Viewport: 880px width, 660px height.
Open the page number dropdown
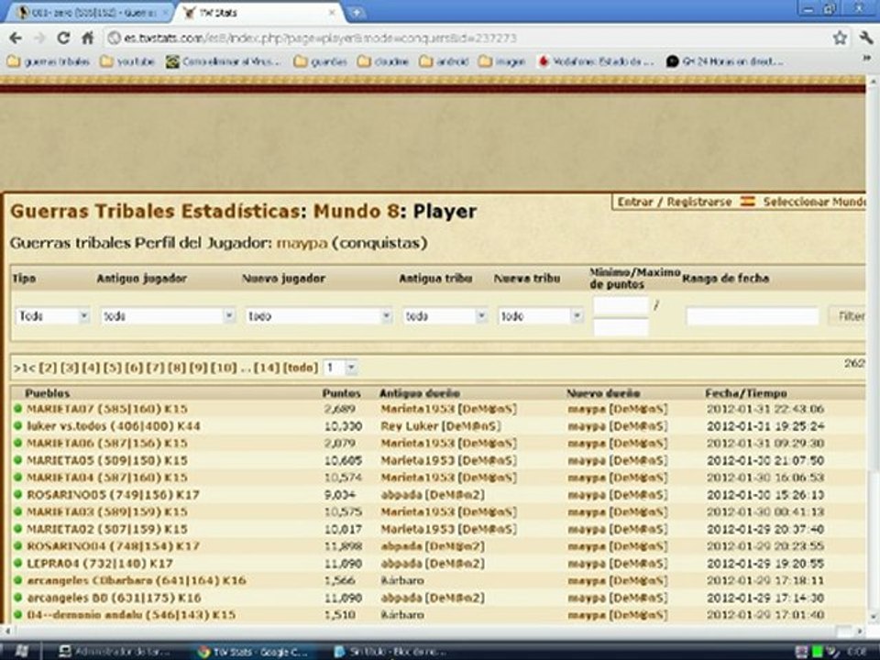[340, 368]
